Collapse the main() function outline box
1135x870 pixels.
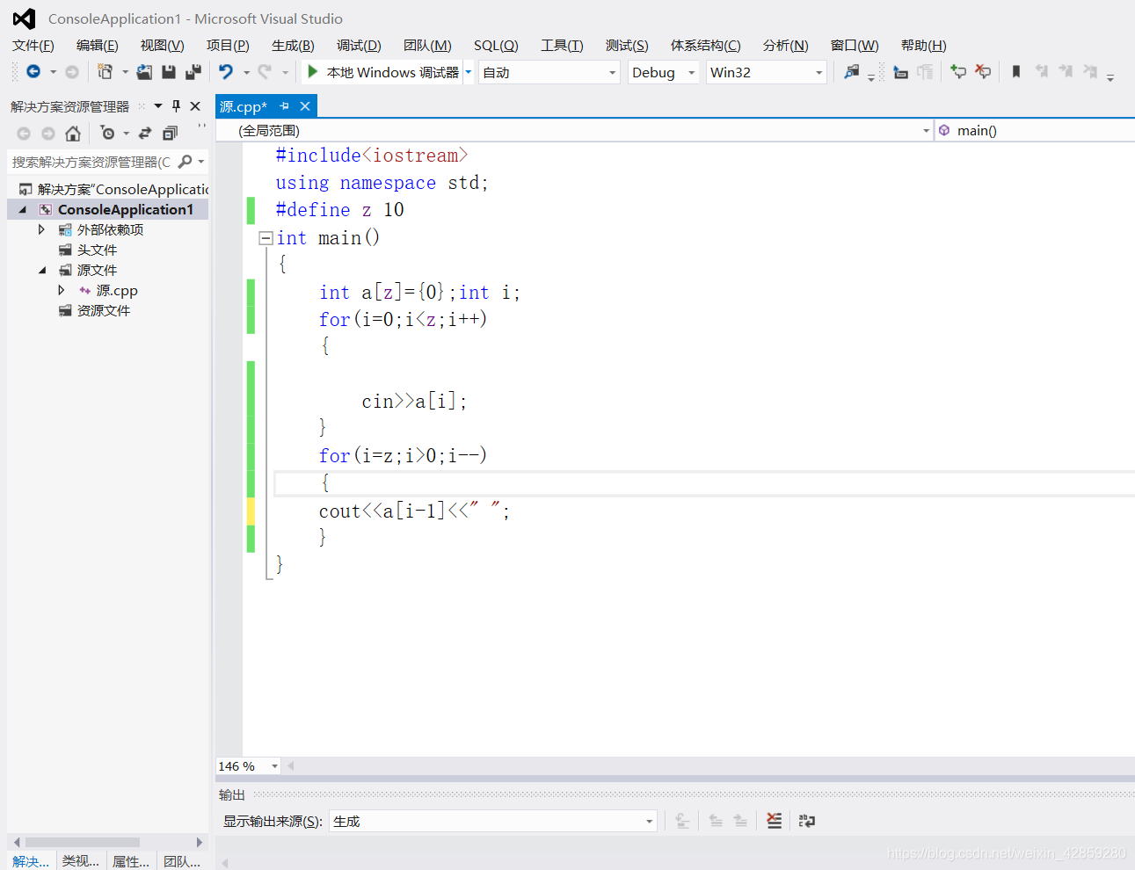coord(266,238)
